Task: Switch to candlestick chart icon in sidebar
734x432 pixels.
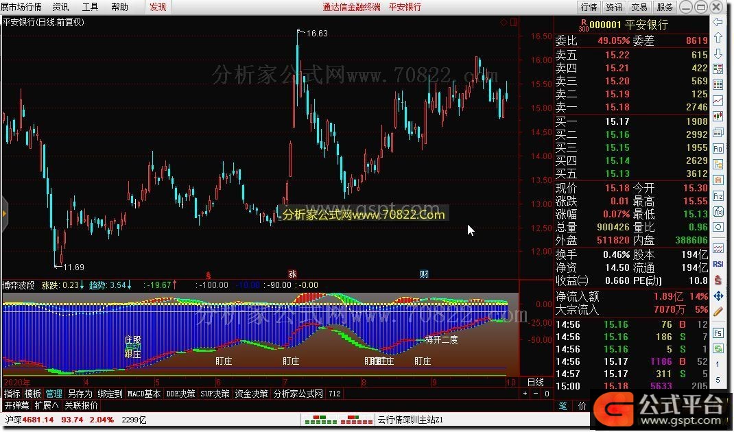Action: pyautogui.click(x=718, y=117)
